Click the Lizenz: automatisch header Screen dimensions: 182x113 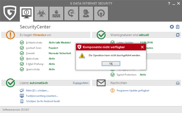[x=34, y=83]
